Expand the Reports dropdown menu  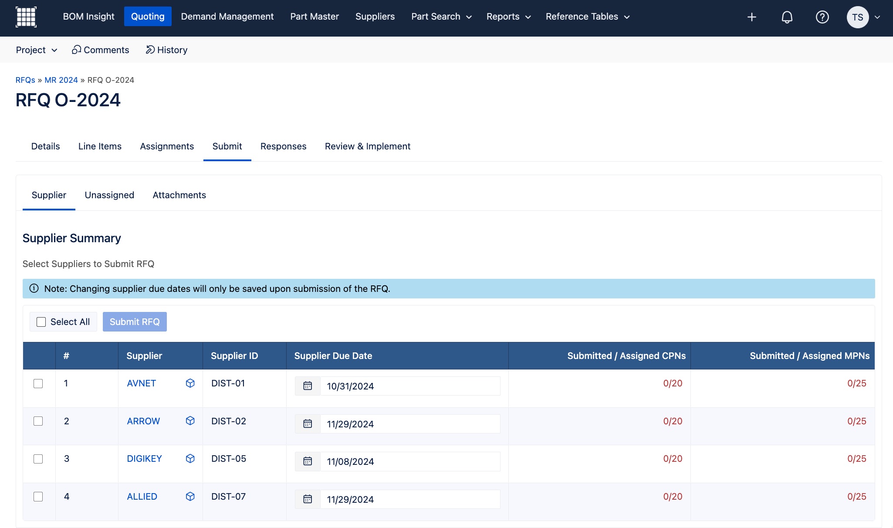(508, 17)
